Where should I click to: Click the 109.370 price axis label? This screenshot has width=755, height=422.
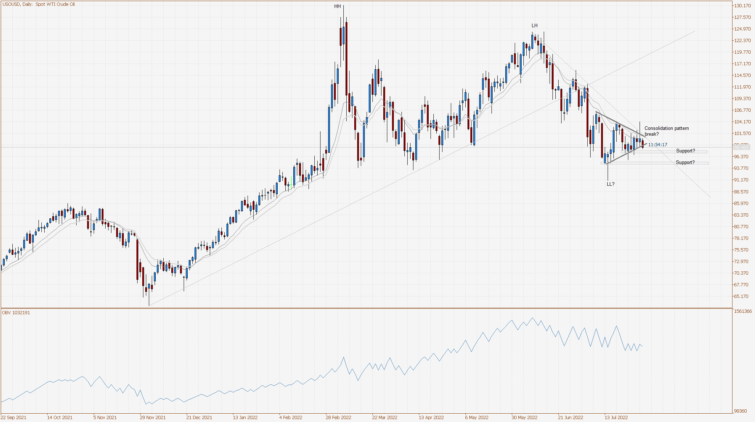point(742,98)
